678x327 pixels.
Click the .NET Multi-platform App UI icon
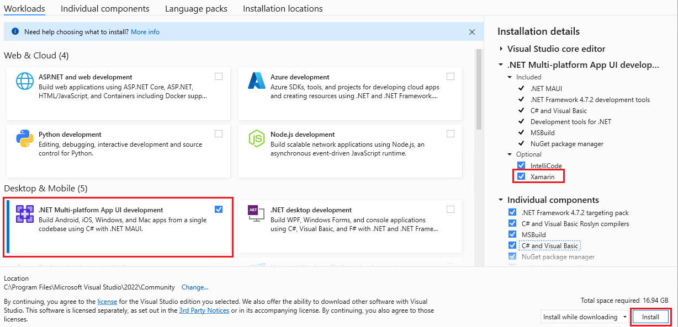click(26, 214)
